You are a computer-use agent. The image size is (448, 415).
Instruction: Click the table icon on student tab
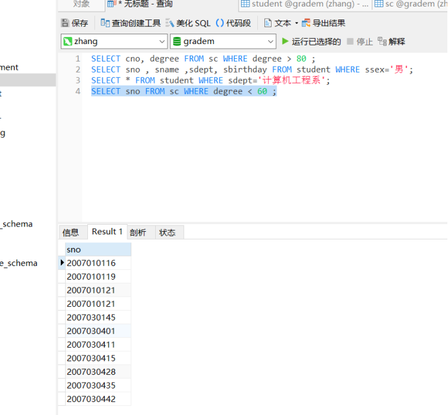(245, 4)
